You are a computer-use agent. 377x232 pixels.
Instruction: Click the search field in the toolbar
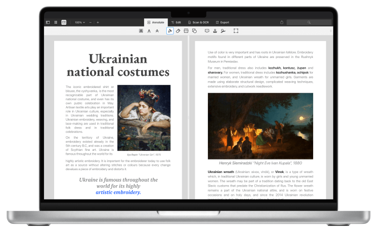pyautogui.click(x=309, y=22)
